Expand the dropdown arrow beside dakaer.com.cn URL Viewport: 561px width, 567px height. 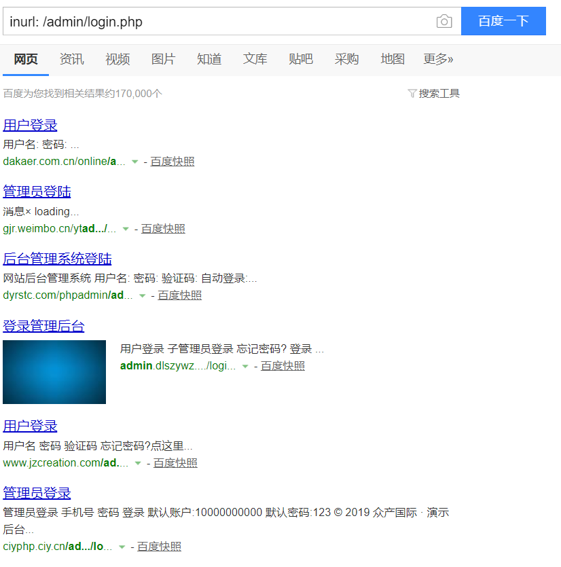pyautogui.click(x=134, y=161)
